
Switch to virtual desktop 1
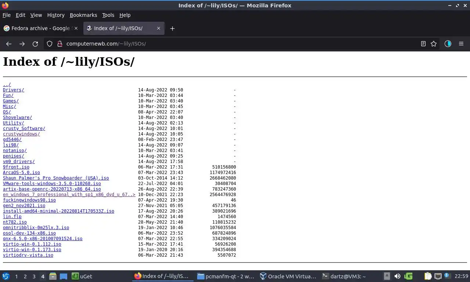point(16,276)
